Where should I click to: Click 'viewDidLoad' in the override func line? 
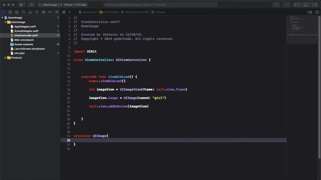pyautogui.click(x=119, y=77)
